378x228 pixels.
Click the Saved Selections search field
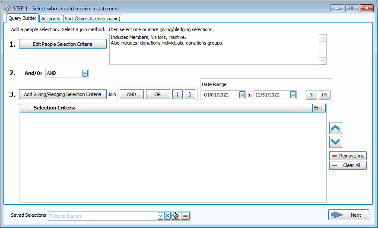(x=103, y=216)
